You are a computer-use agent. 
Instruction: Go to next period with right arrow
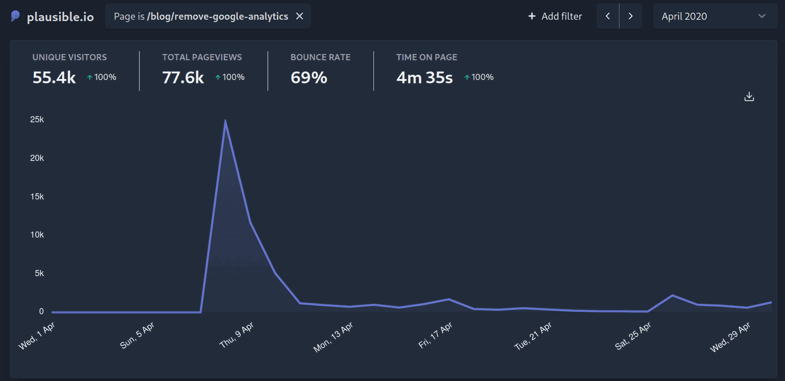630,16
